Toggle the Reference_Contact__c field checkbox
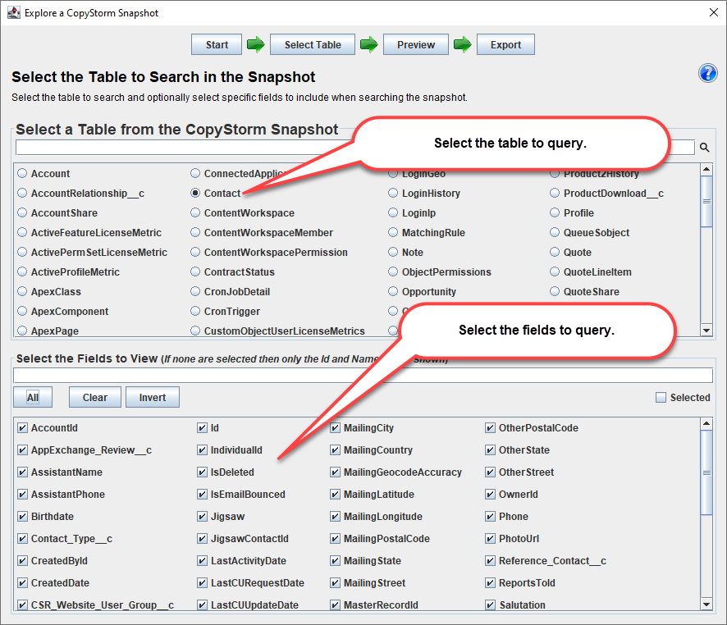The image size is (727, 625). coord(490,560)
